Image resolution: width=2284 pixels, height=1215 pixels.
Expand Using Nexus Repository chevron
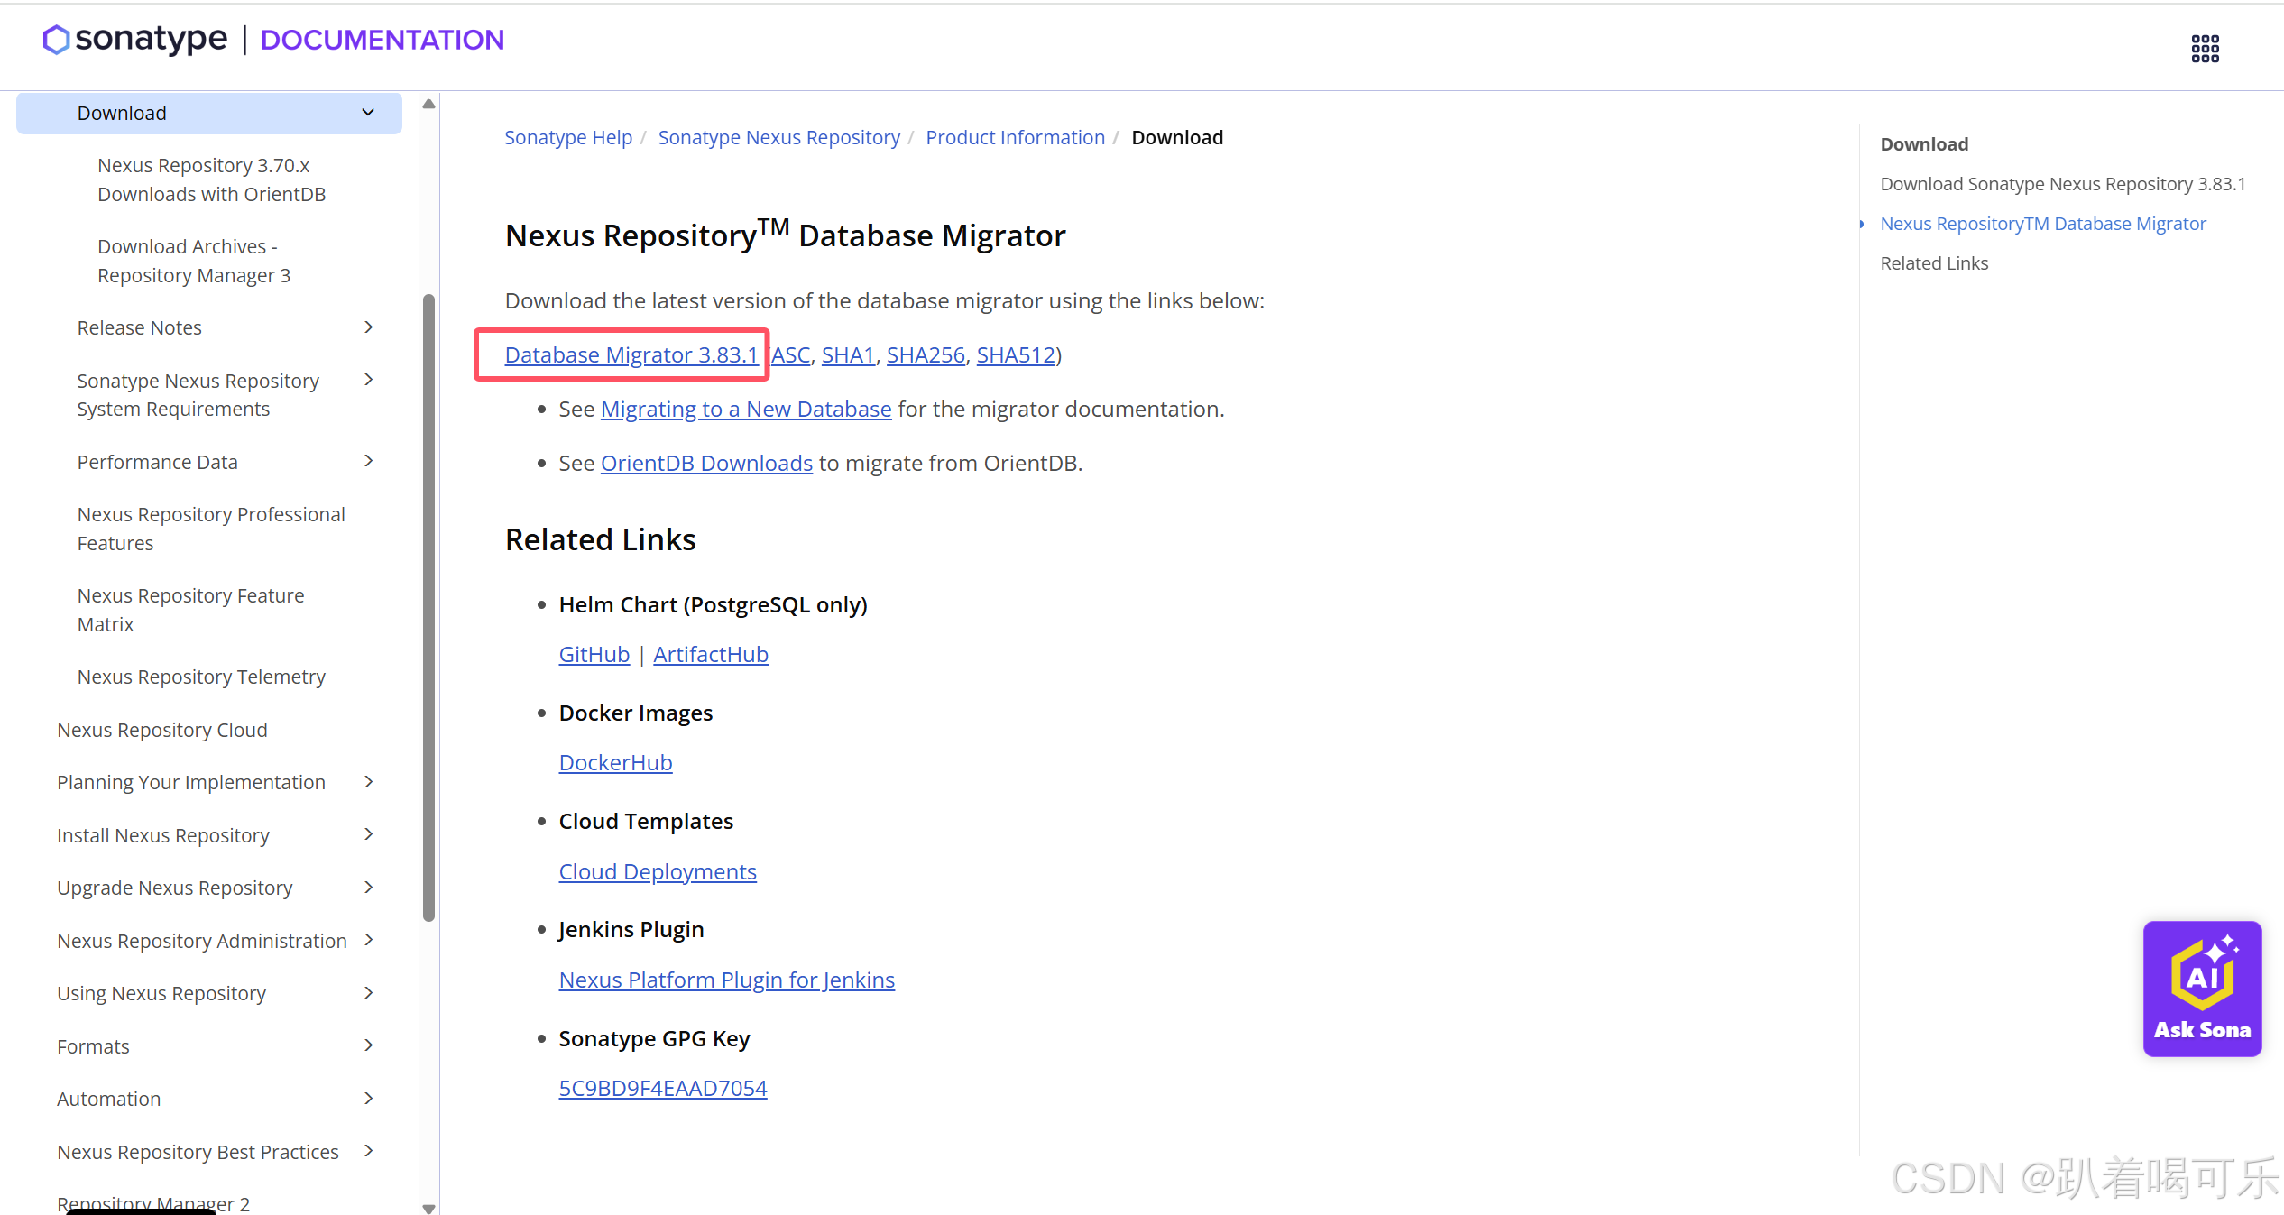coord(368,993)
